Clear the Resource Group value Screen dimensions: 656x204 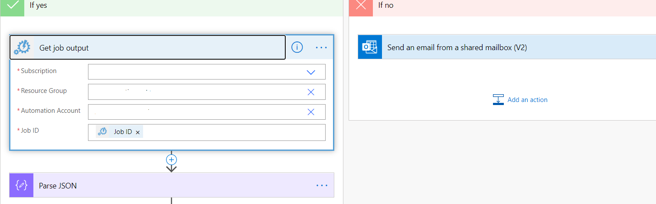tap(311, 92)
